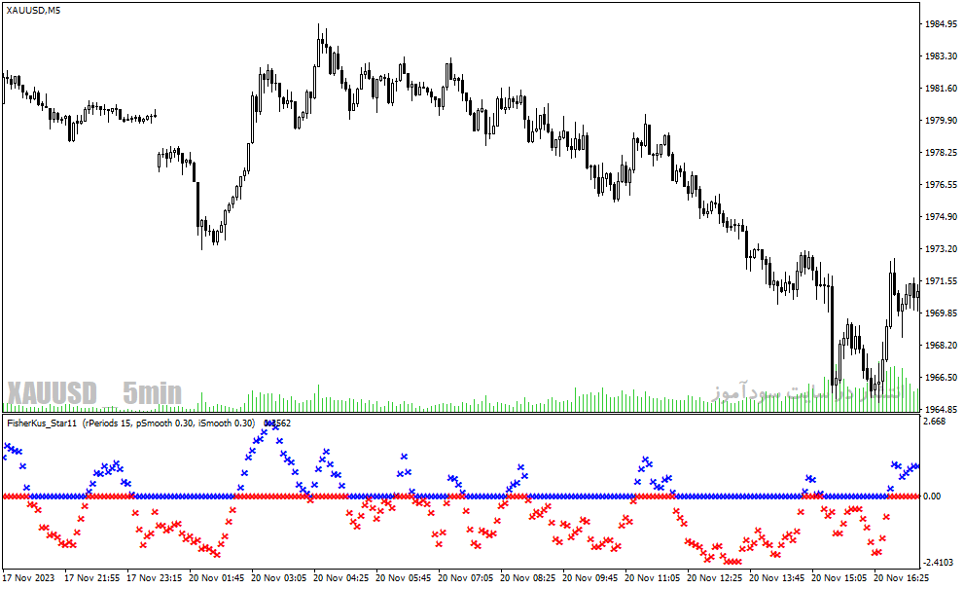Select the 20 Nov 01:45 time marker
The height and width of the screenshot is (589, 964).
pyautogui.click(x=216, y=578)
